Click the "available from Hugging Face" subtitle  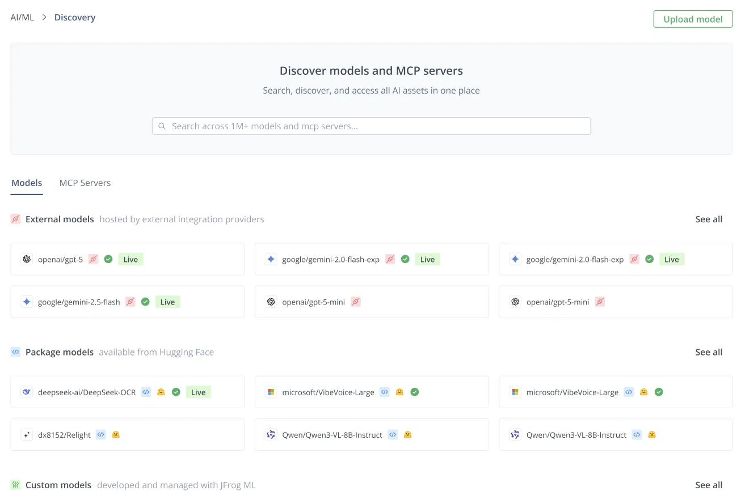coord(156,352)
